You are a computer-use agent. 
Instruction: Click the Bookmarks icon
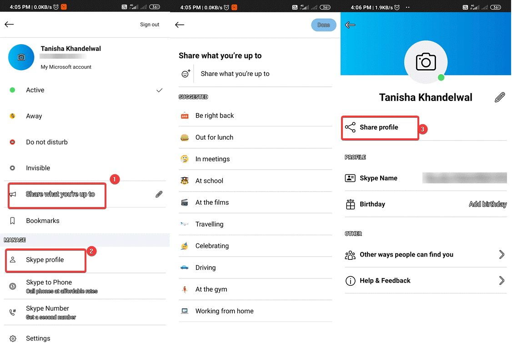(x=12, y=221)
